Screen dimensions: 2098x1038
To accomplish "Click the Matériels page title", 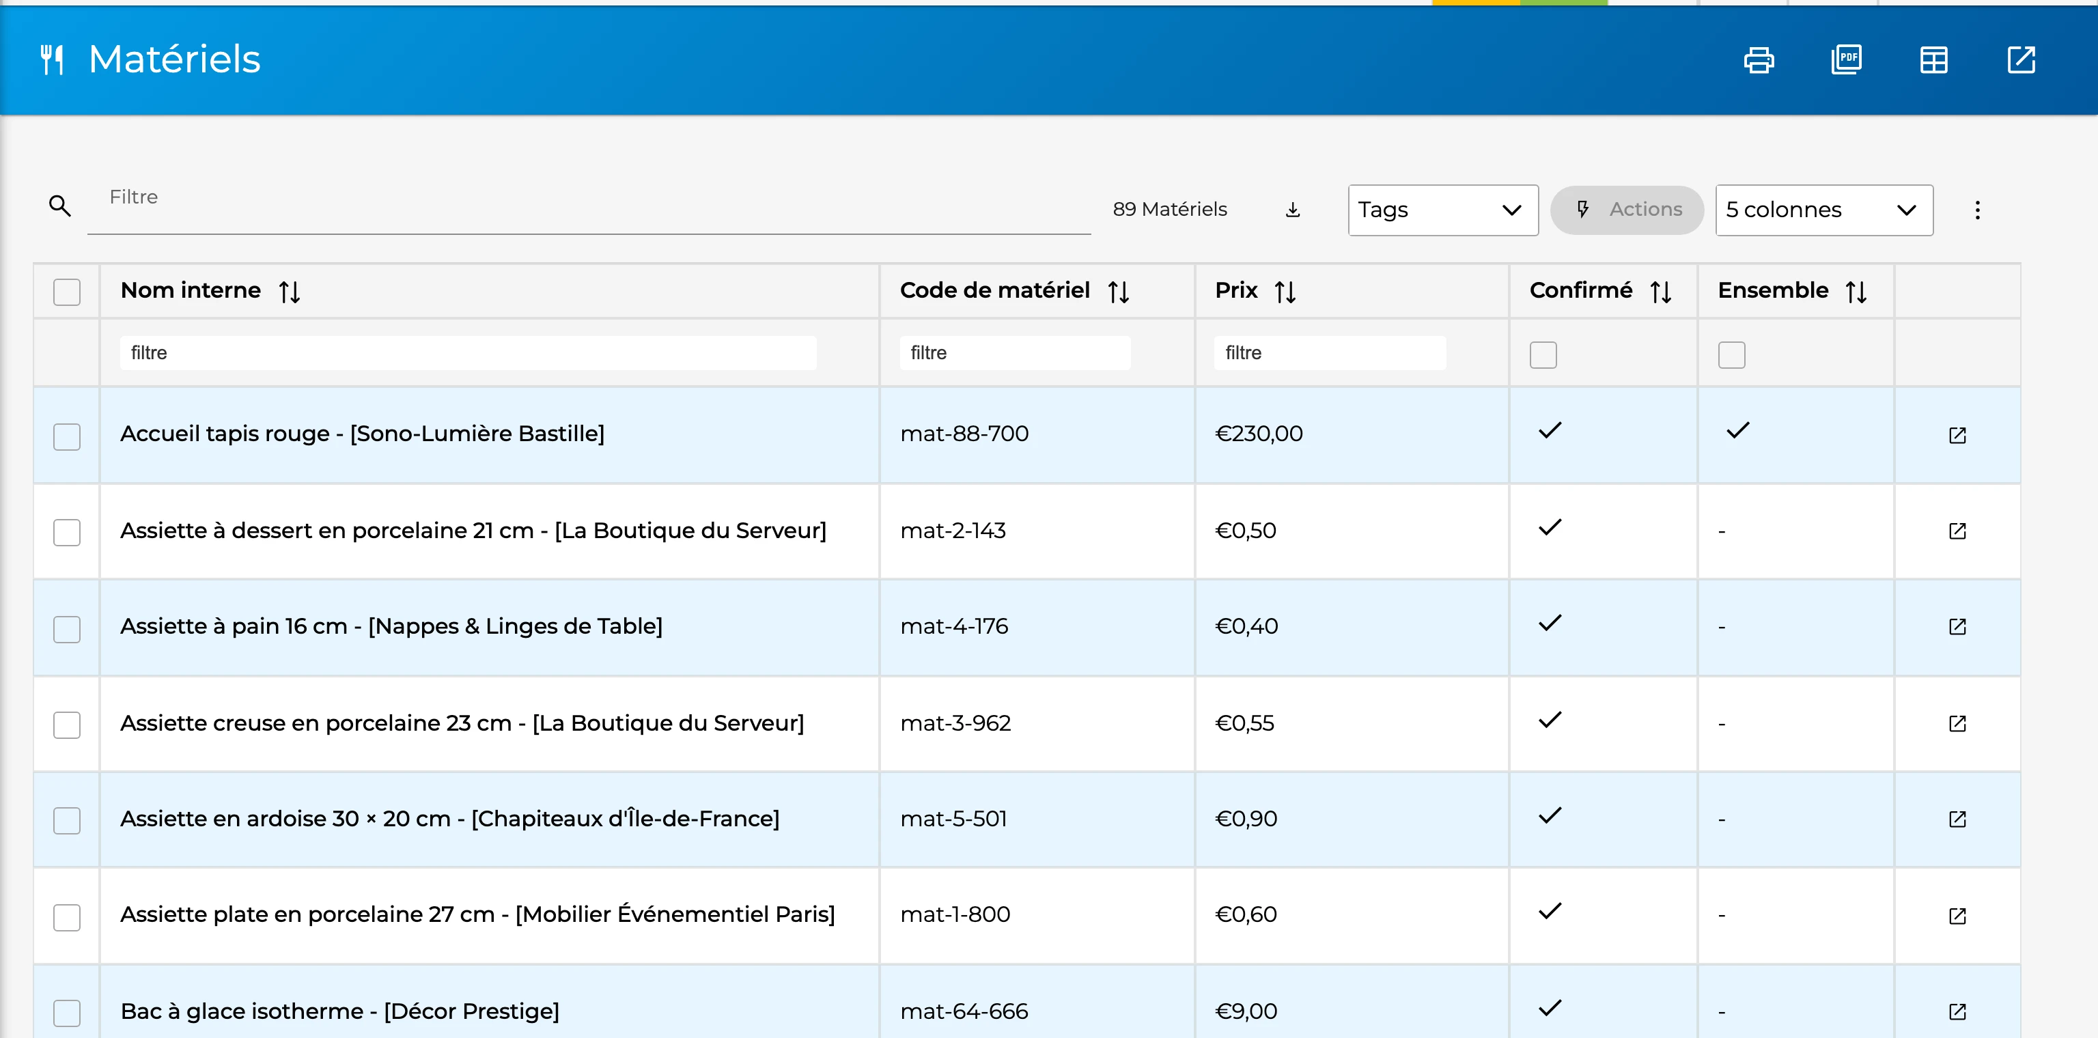I will point(174,59).
